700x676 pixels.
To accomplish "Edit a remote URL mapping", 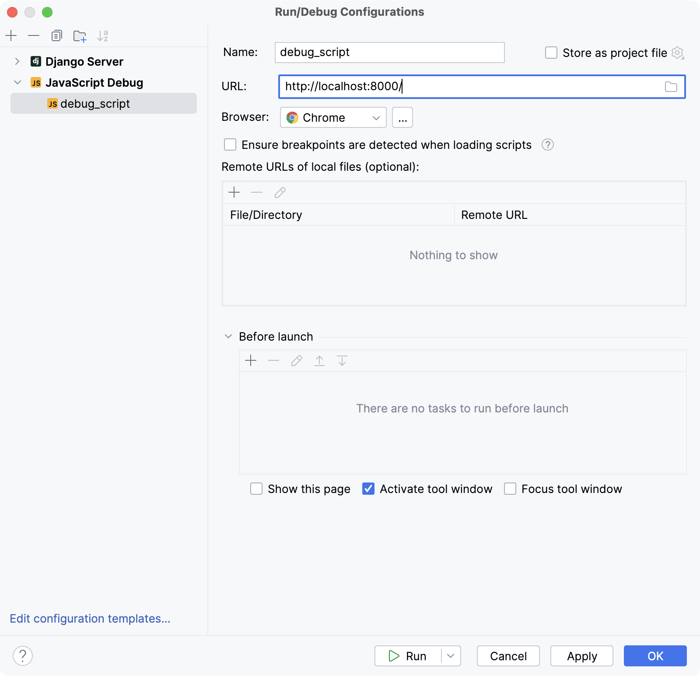I will [x=279, y=192].
